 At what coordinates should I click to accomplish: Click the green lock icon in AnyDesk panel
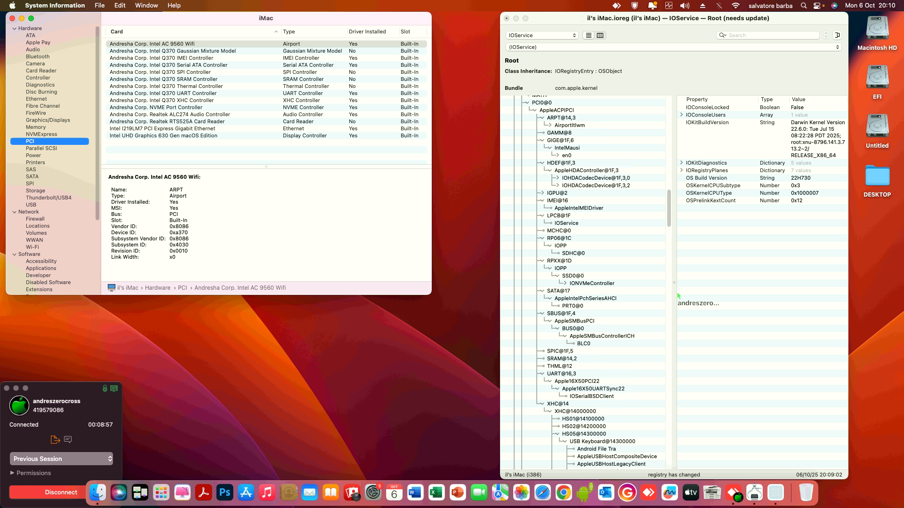[105, 389]
